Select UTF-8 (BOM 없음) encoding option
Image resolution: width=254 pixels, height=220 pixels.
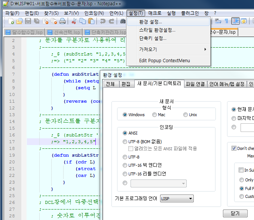coord(125,142)
